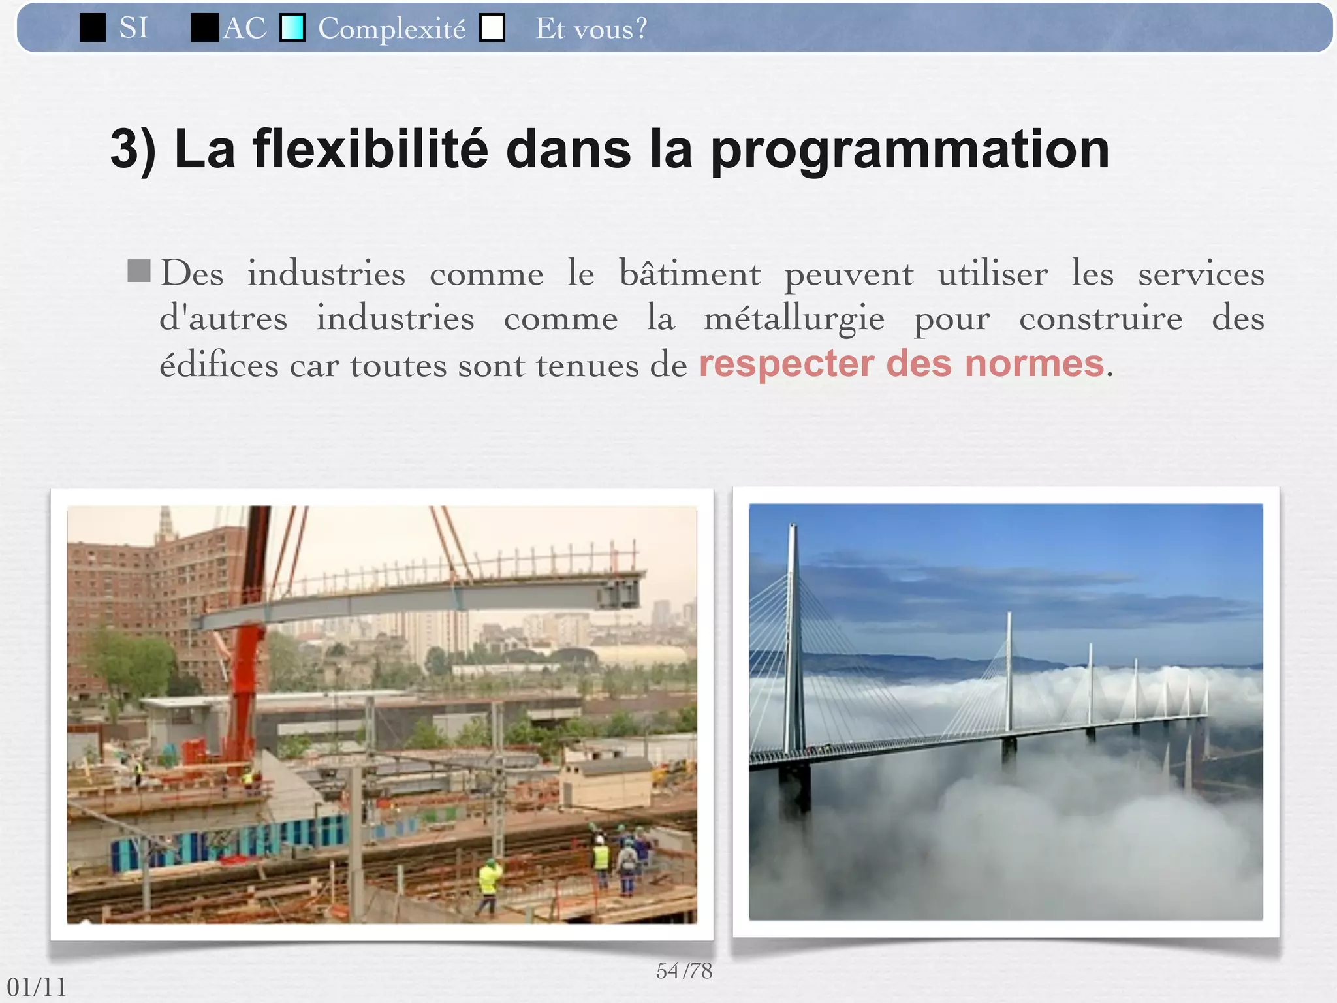This screenshot has height=1003, width=1337.
Task: Click the white square before Et vous?
Action: [x=492, y=28]
